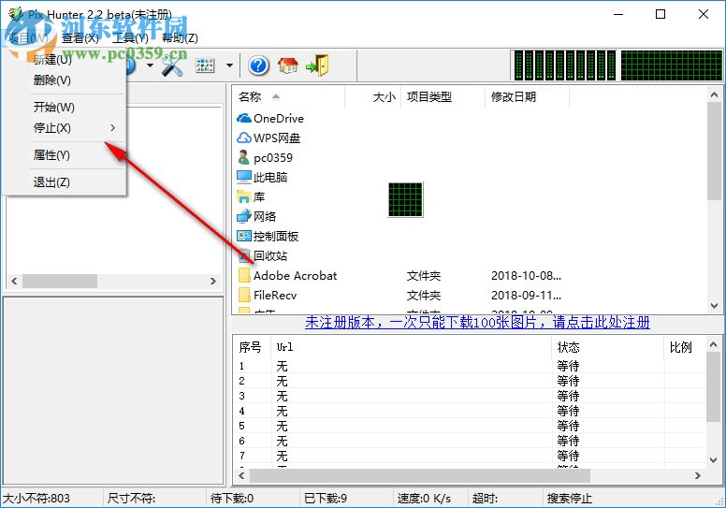This screenshot has height=508, width=726.
Task: Click the download list horizontal scroll-right arrow
Action: 698,475
